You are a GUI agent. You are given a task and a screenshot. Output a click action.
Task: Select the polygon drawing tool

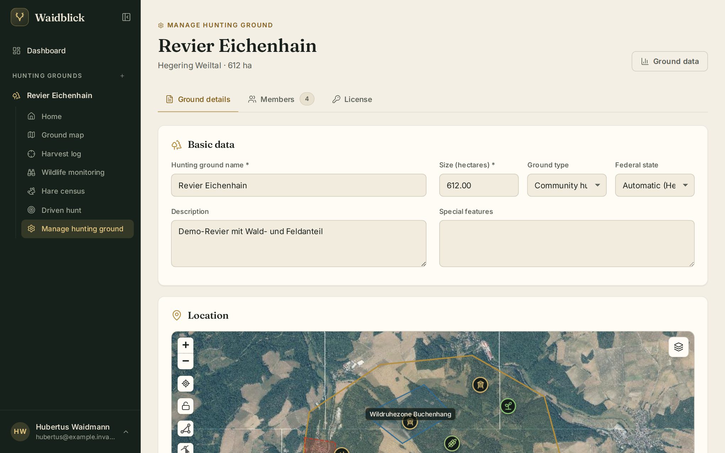pos(186,428)
